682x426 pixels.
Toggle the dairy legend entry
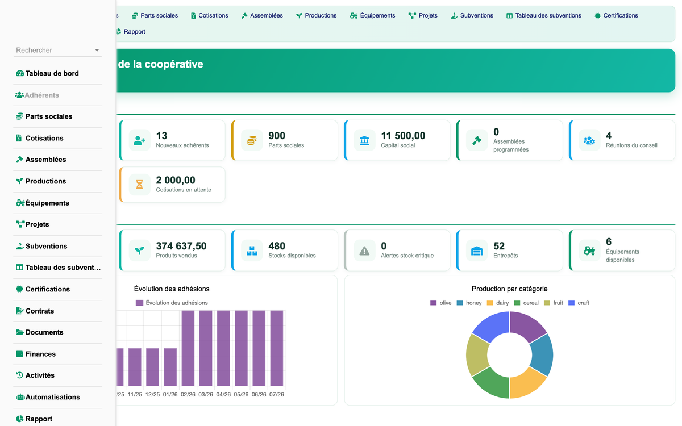point(498,303)
